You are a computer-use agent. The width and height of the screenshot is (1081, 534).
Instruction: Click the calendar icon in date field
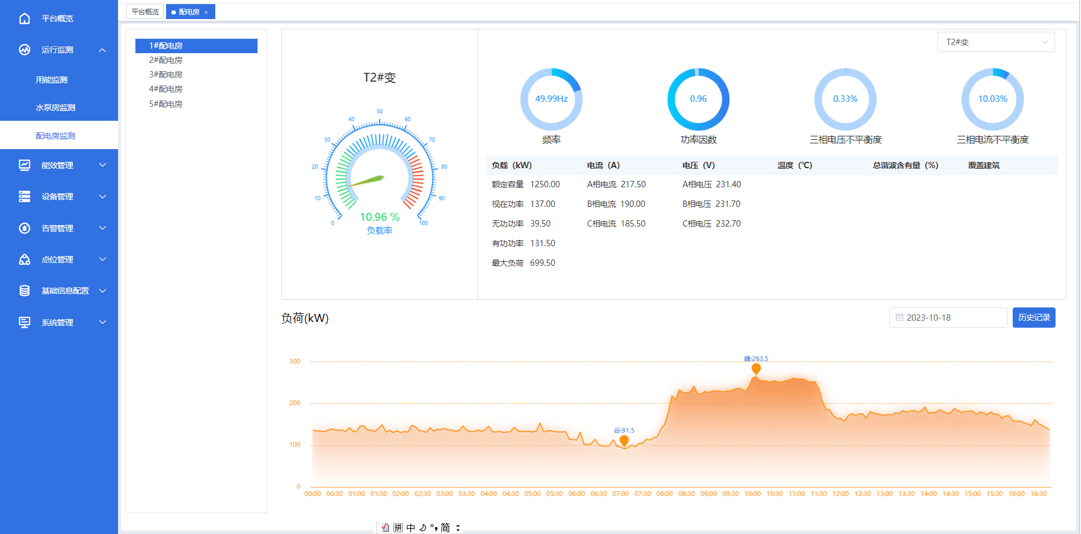[899, 318]
